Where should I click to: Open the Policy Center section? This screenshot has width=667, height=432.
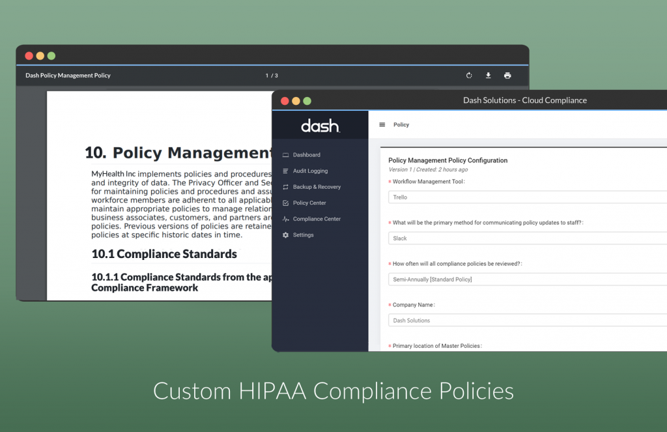coord(309,203)
